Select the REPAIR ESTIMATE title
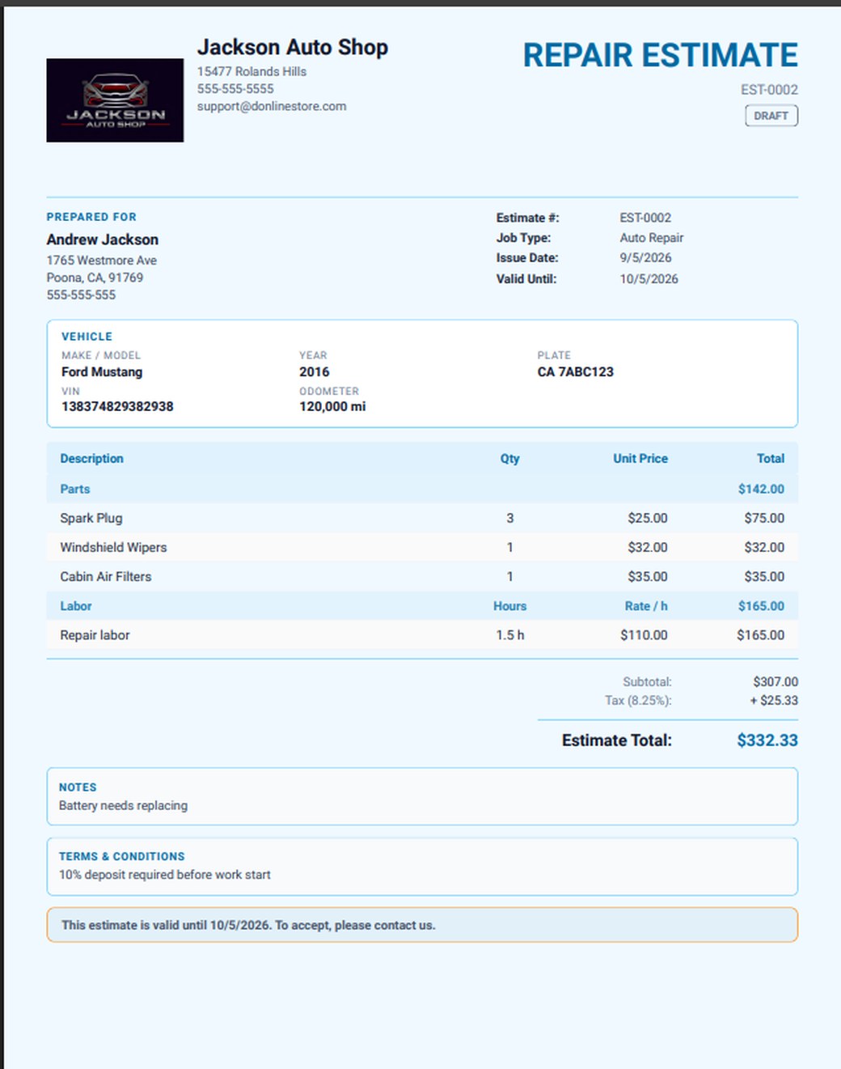Image resolution: width=841 pixels, height=1069 pixels. (660, 55)
